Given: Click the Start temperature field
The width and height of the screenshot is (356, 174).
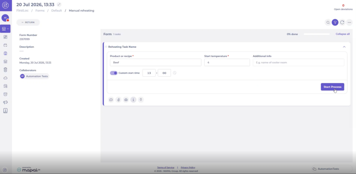Looking at the screenshot, I should pyautogui.click(x=227, y=62).
